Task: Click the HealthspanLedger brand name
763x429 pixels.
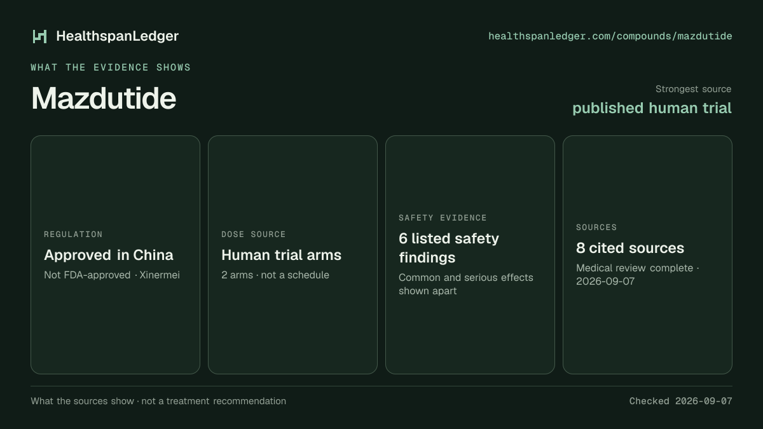Action: (x=118, y=36)
